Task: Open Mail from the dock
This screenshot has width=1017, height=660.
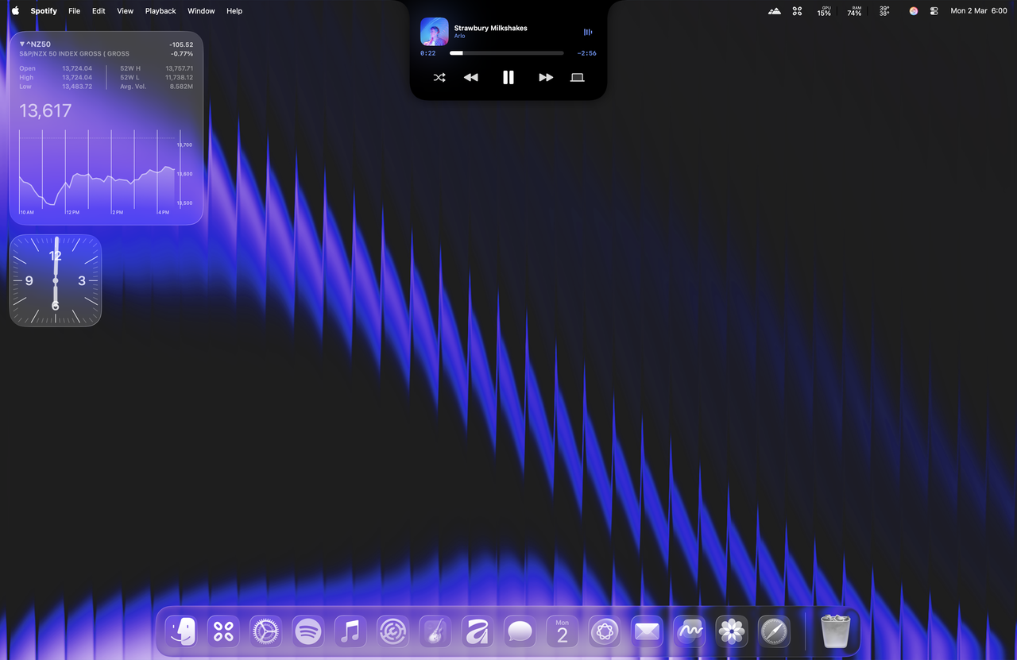Action: tap(647, 632)
